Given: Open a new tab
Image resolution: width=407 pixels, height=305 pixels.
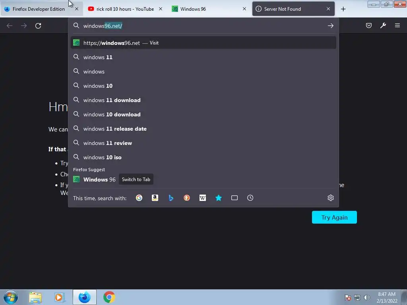Looking at the screenshot, I should click(x=343, y=9).
